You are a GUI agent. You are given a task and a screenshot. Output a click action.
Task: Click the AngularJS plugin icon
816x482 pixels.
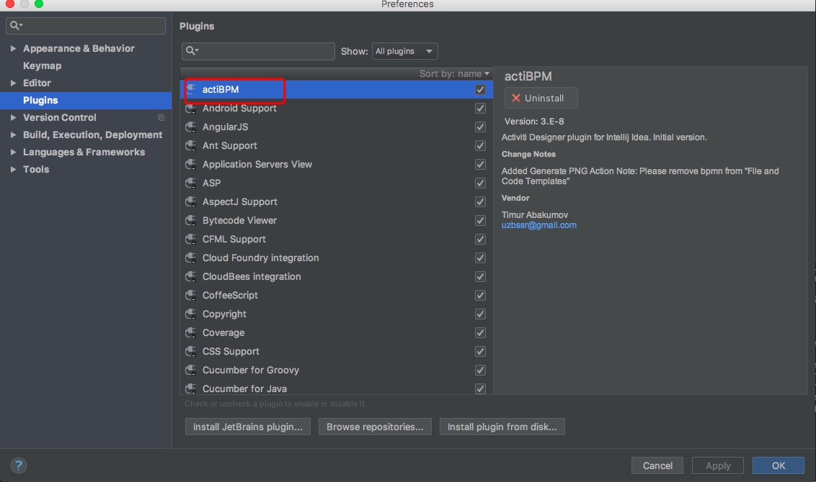point(190,127)
